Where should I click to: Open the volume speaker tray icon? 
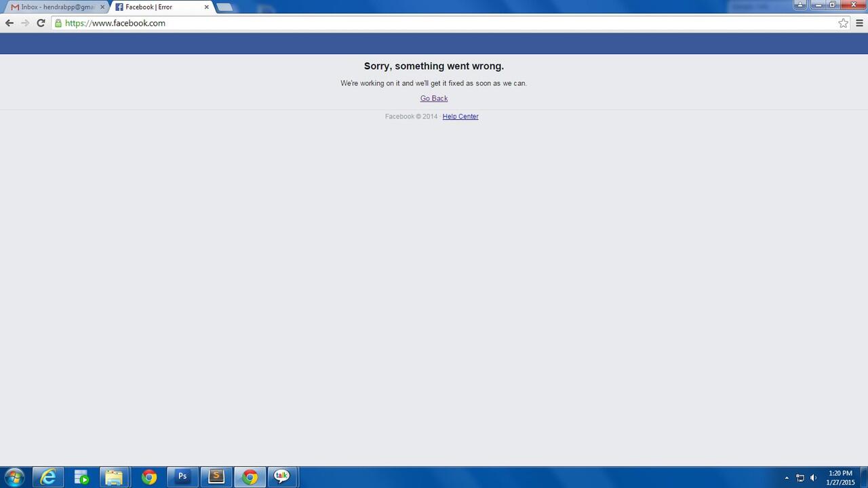tap(813, 478)
